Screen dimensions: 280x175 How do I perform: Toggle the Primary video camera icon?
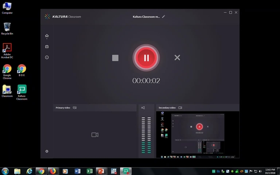pyautogui.click(x=75, y=108)
